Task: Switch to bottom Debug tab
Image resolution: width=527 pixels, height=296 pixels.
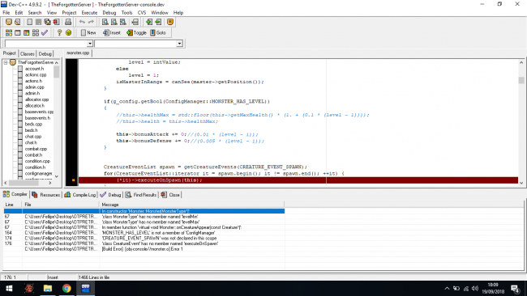Action: tap(110, 195)
